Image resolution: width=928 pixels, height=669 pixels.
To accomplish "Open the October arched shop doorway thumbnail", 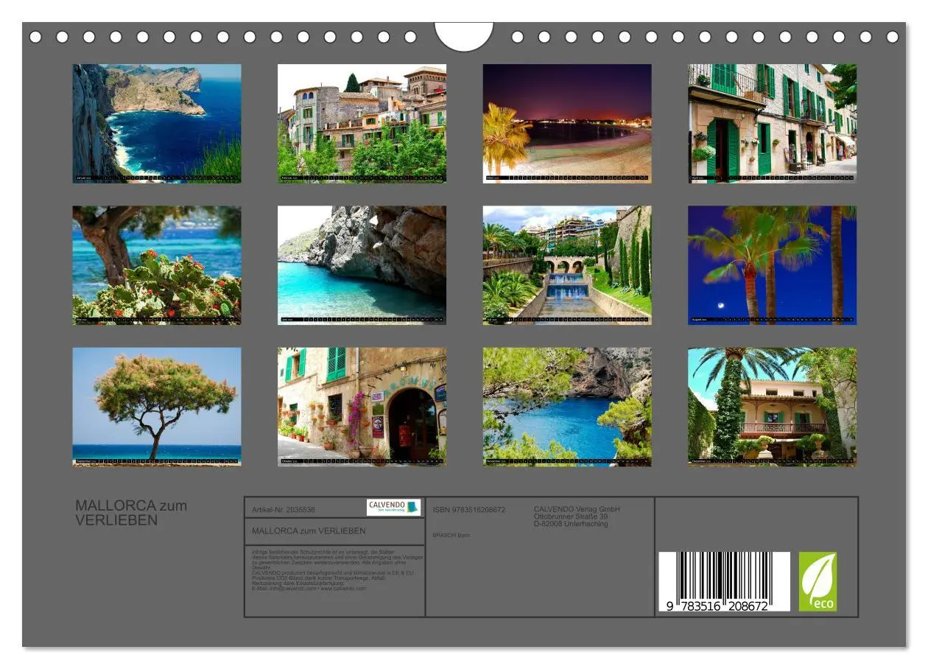I will pos(362,407).
